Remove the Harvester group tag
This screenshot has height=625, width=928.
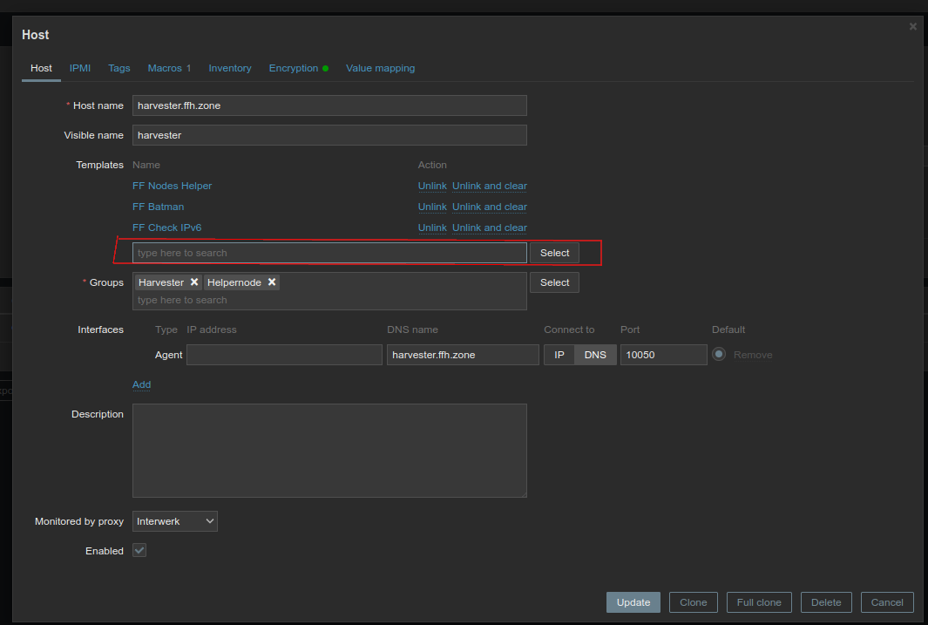[x=194, y=282]
